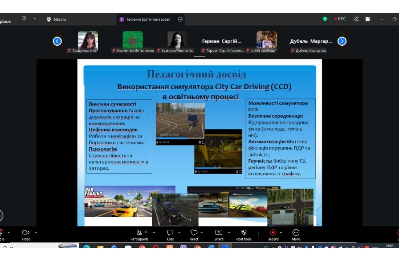Click the black SUV parking image
This screenshot has height=266, width=399.
click(175, 210)
